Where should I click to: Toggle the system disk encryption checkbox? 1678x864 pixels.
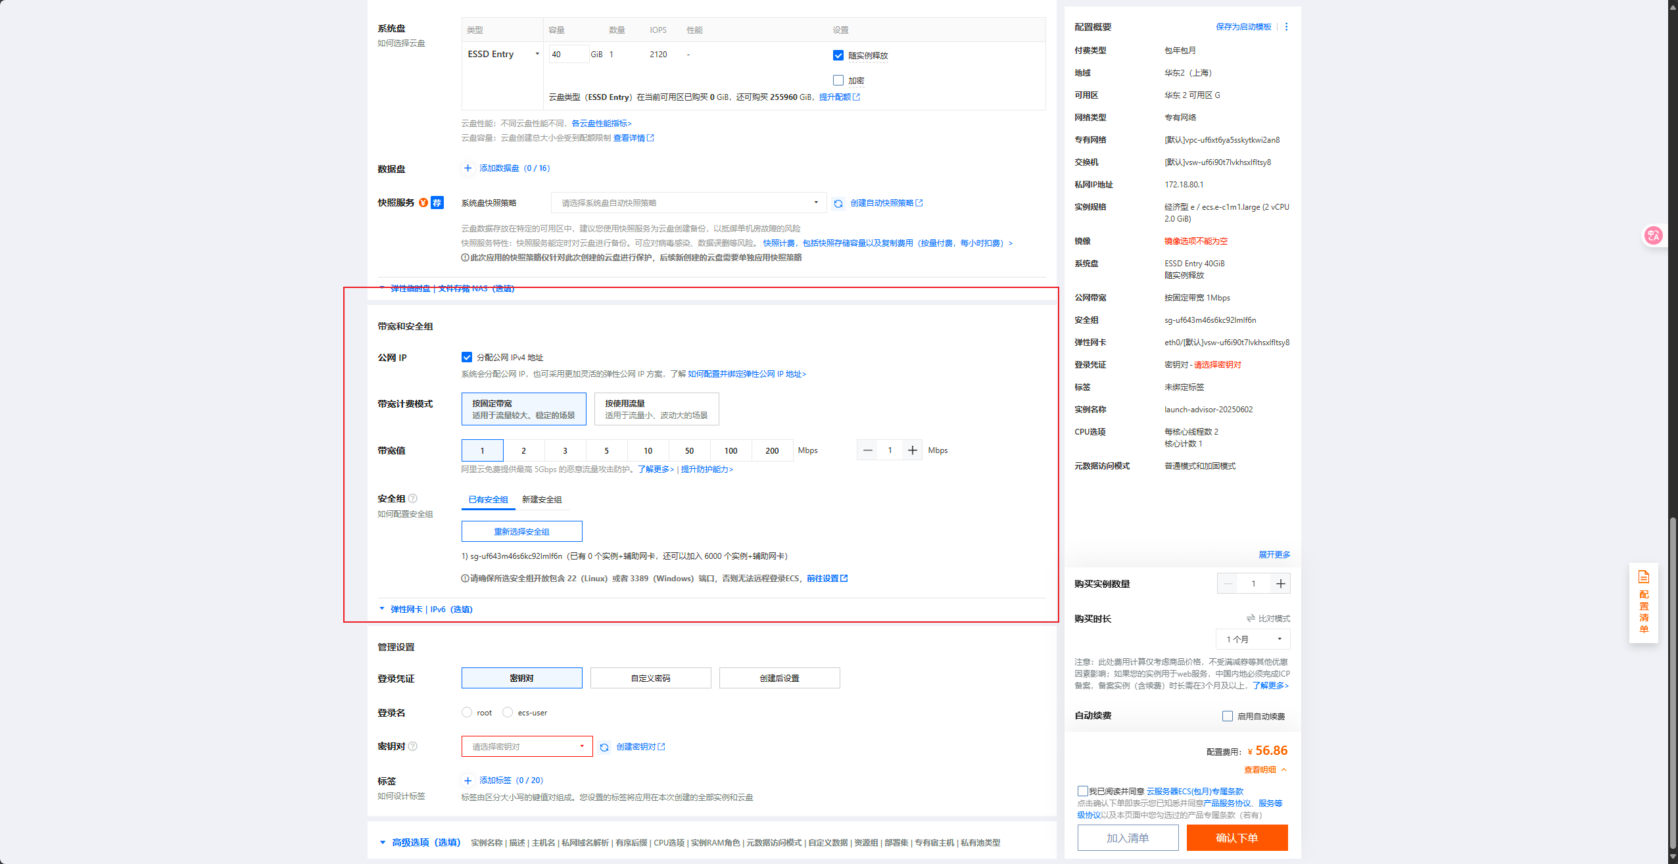838,80
